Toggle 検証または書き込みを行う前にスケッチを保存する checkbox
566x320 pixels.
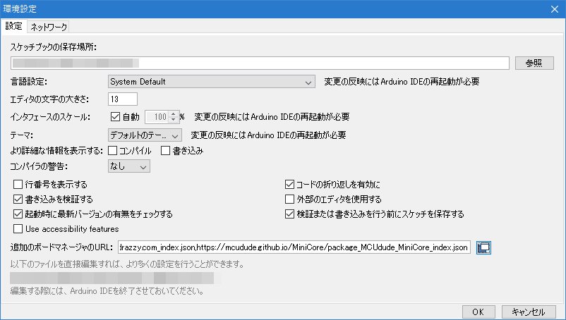289,214
